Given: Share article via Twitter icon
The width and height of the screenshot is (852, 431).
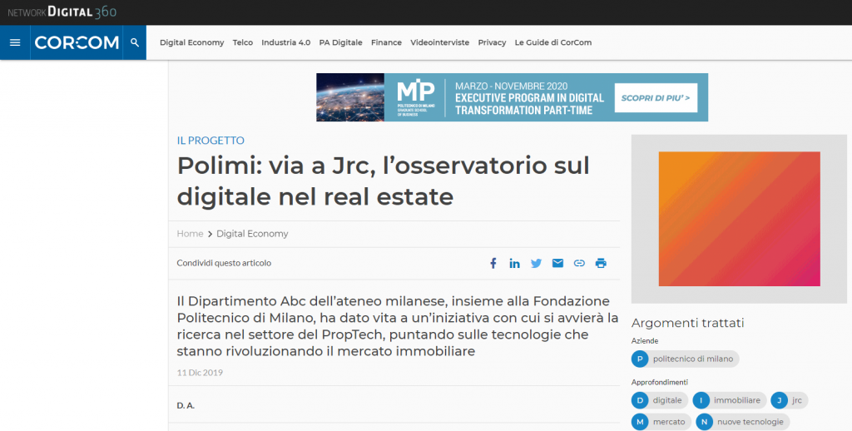Looking at the screenshot, I should coord(536,263).
